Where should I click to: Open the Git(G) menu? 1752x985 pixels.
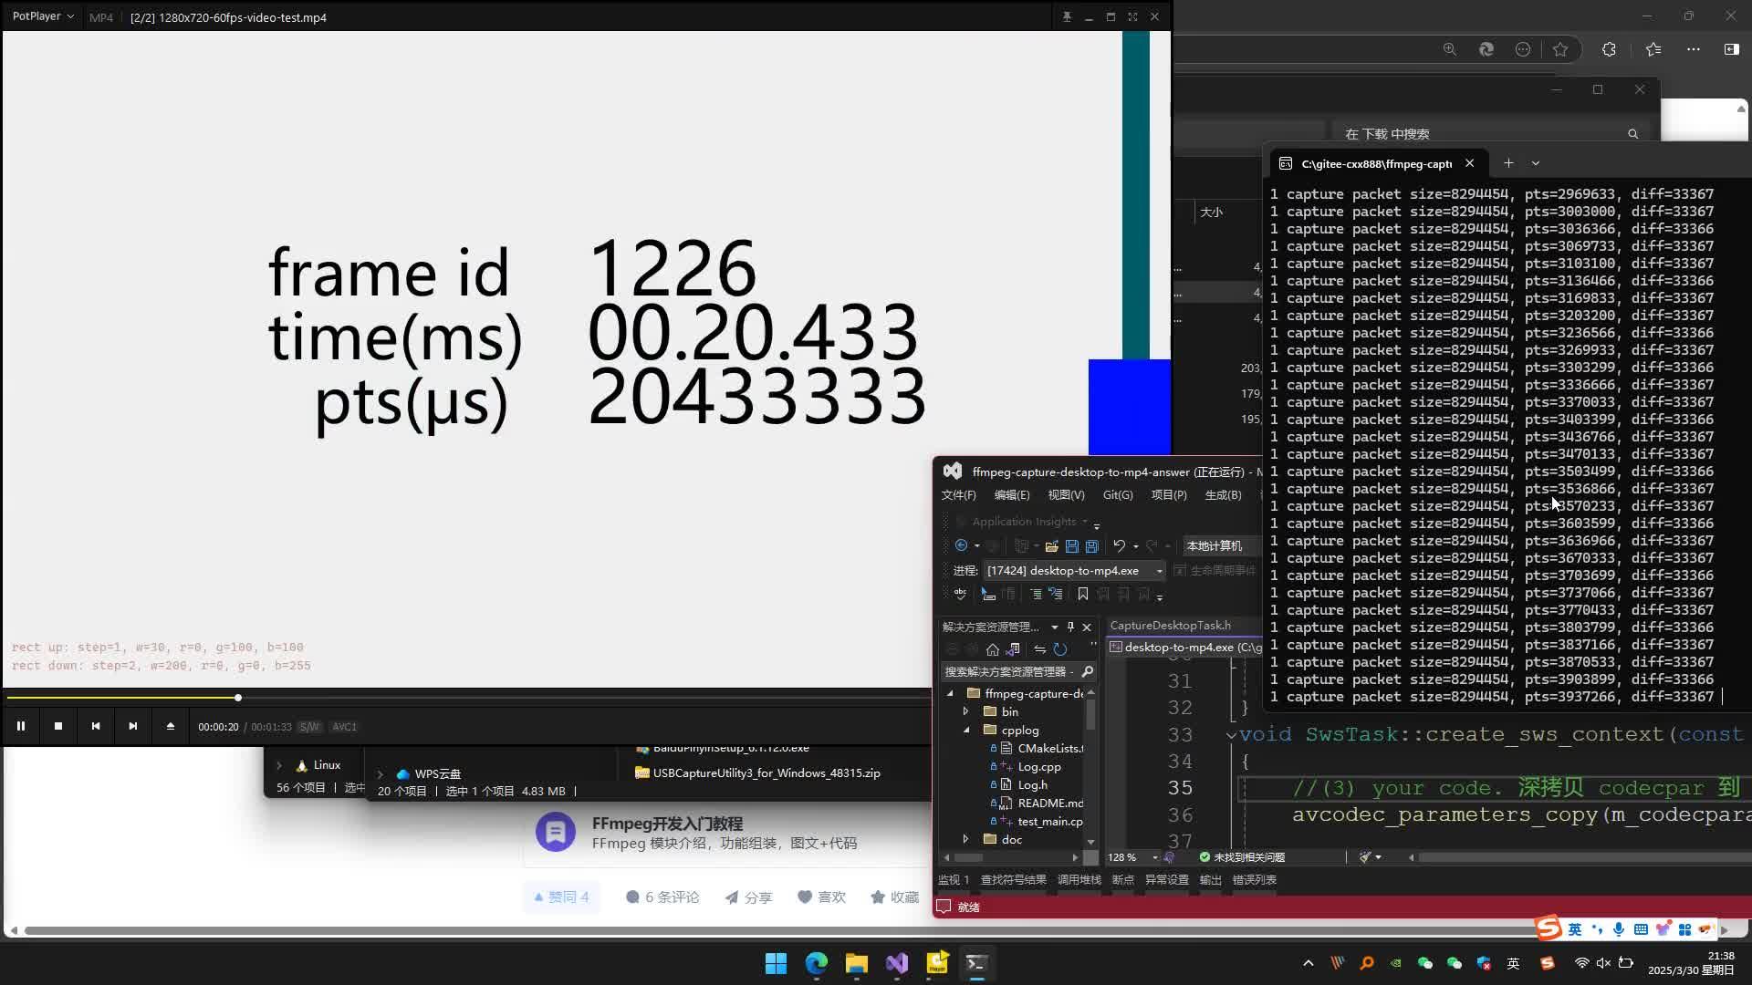(x=1117, y=494)
